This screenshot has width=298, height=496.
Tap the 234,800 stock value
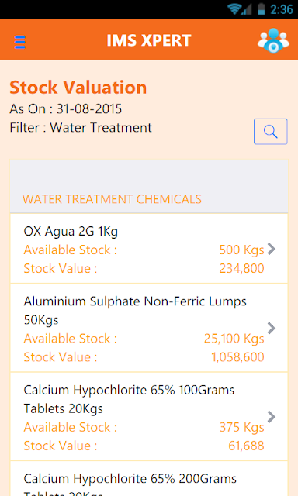point(241,269)
